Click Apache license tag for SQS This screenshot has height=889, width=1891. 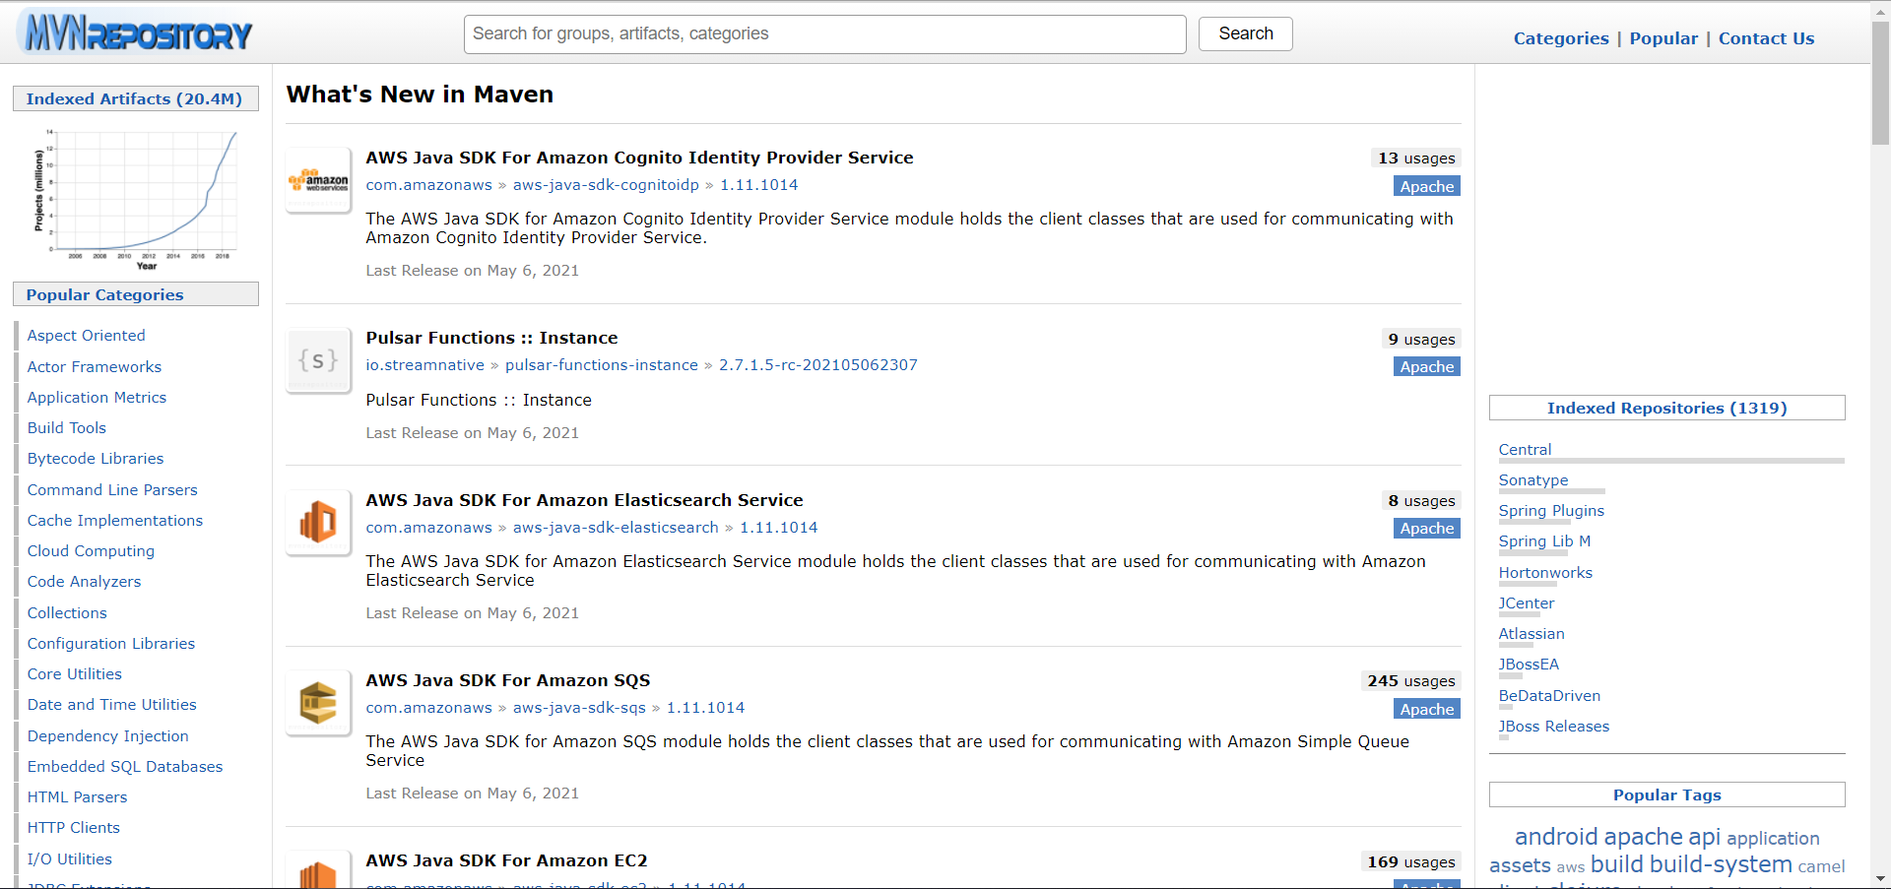point(1427,710)
